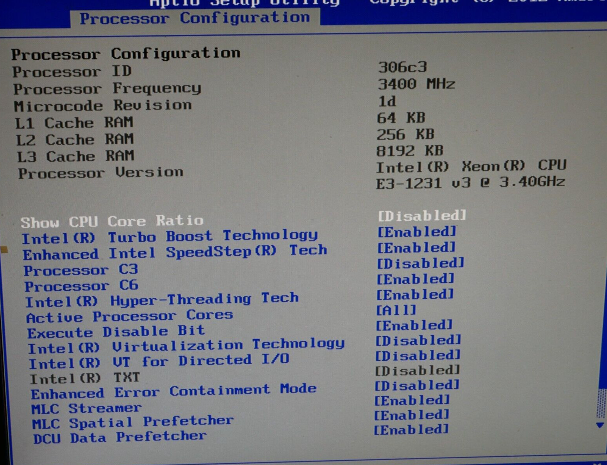
Task: Open the [Enabled] value of Execute Disable Bit
Action: click(414, 325)
